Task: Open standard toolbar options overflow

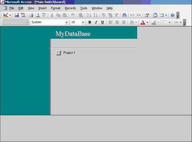Action: coord(178,15)
